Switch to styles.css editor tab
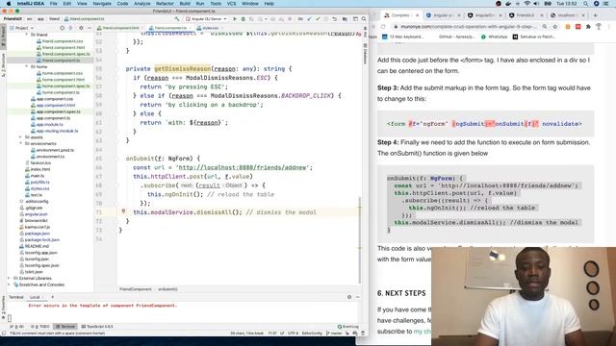The image size is (616, 346). pos(209,28)
